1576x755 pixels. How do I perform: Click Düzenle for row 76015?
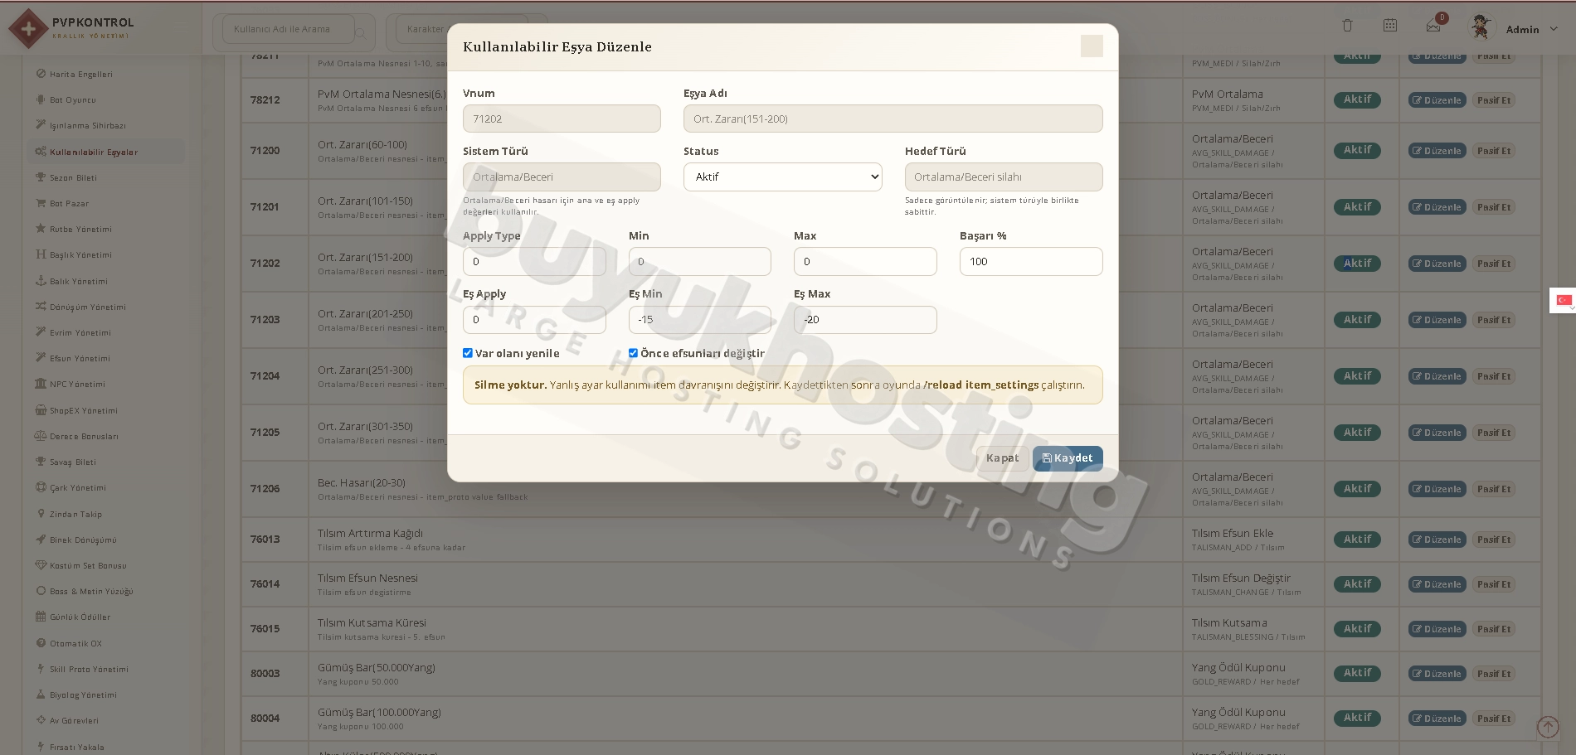pos(1437,629)
